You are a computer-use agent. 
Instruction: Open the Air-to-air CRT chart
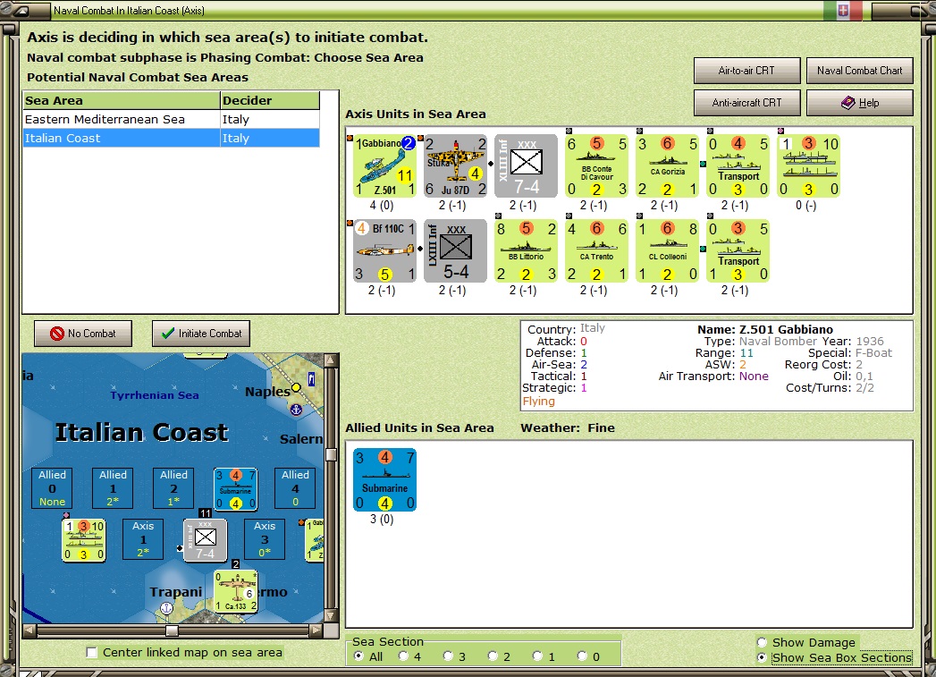[x=746, y=71]
